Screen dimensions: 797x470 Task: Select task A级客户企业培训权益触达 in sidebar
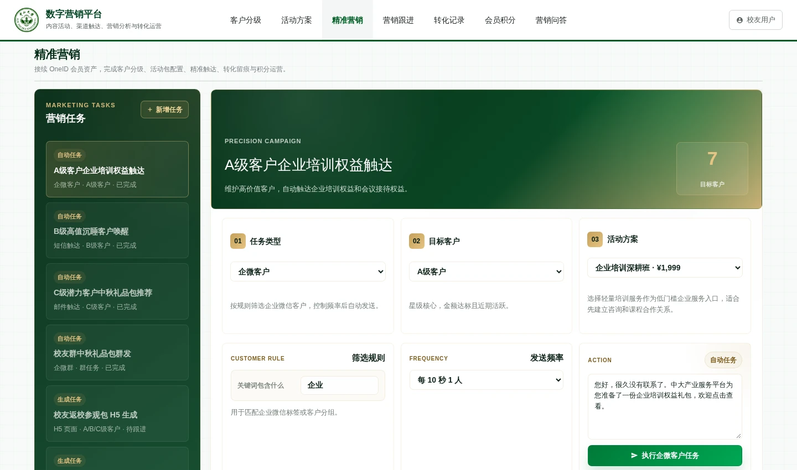click(117, 169)
